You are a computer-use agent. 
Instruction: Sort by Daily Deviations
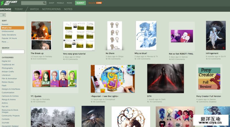click(x=9, y=35)
